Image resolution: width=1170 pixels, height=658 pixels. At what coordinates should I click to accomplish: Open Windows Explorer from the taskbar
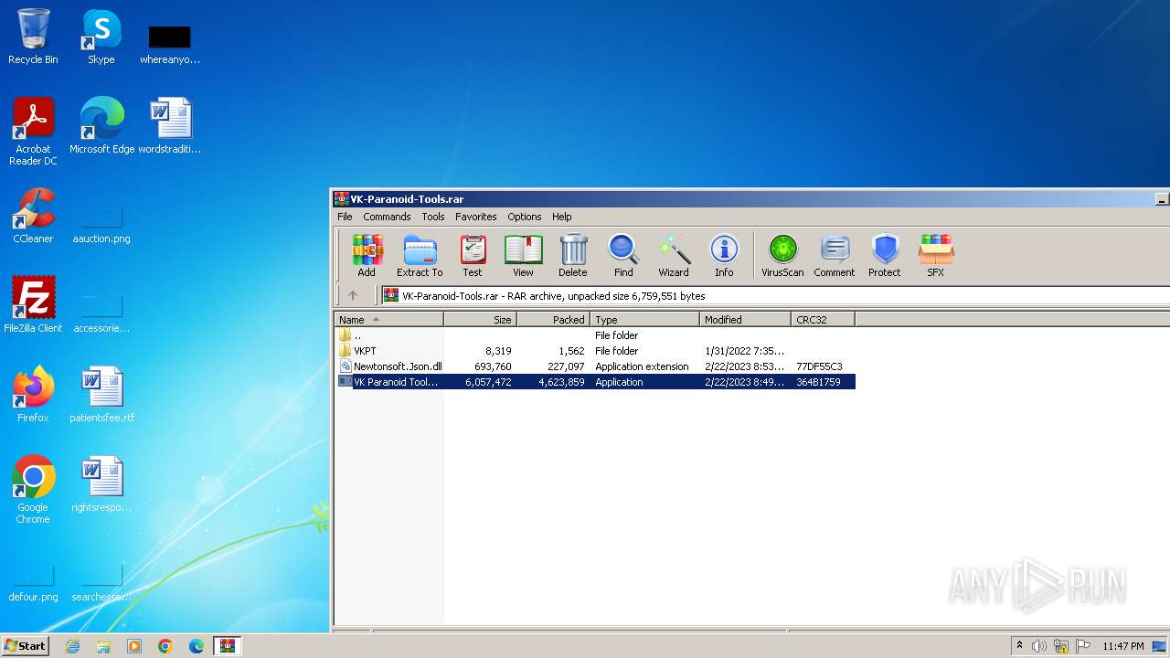pyautogui.click(x=103, y=646)
